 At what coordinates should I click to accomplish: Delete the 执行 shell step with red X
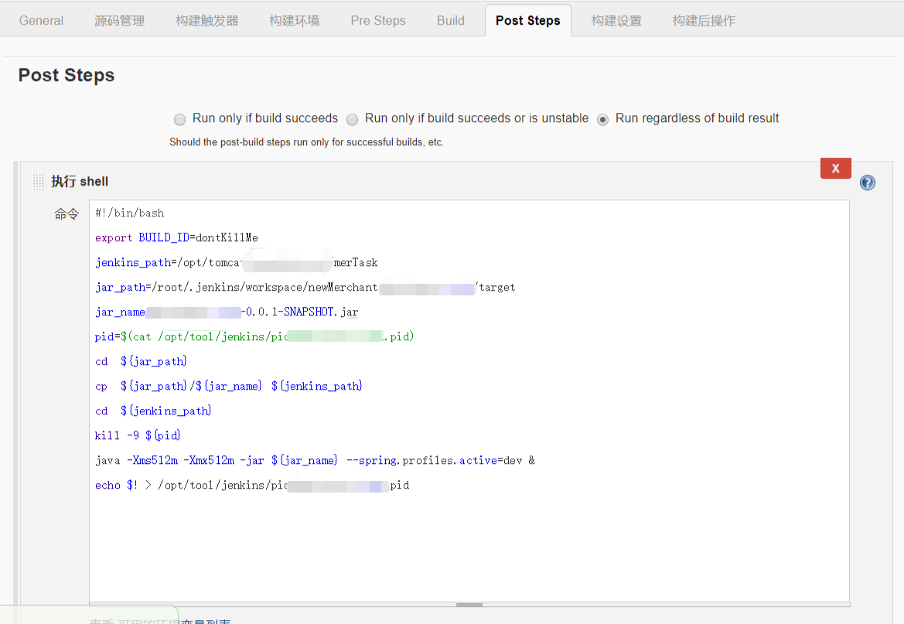tap(835, 169)
